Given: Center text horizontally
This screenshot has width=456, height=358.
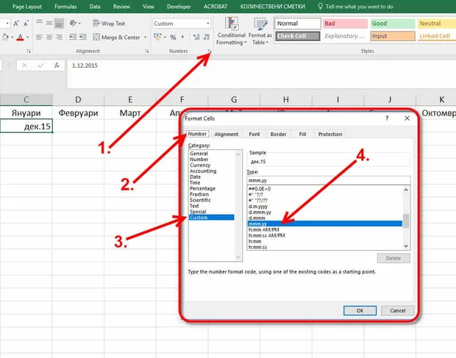Looking at the screenshot, I should (x=49, y=37).
